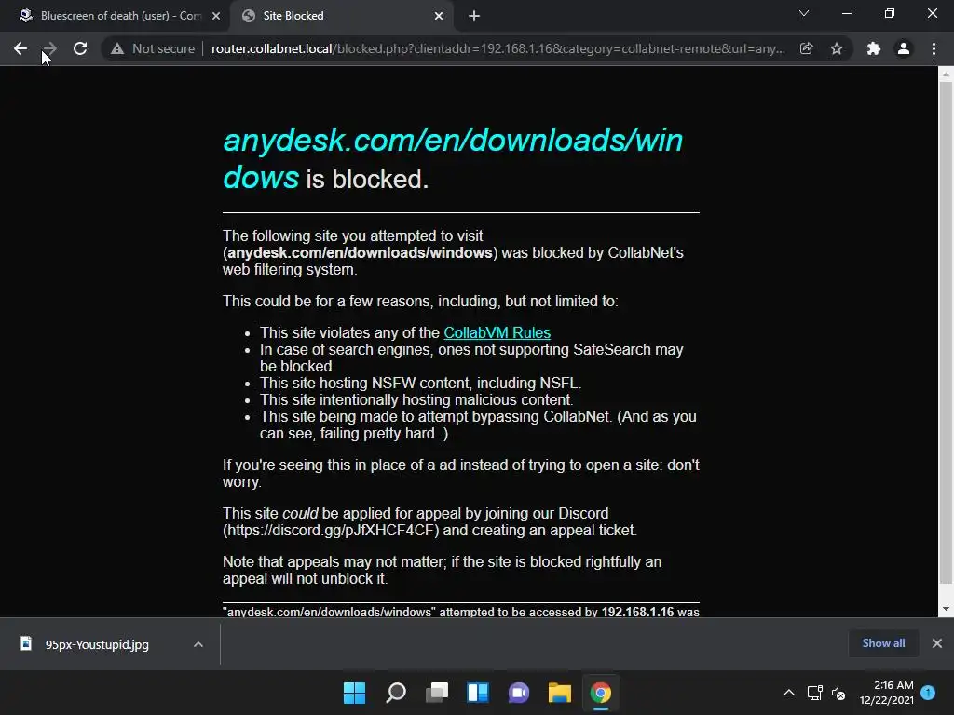The width and height of the screenshot is (954, 715).
Task: Open the Not secure site info warning
Action: pos(153,48)
